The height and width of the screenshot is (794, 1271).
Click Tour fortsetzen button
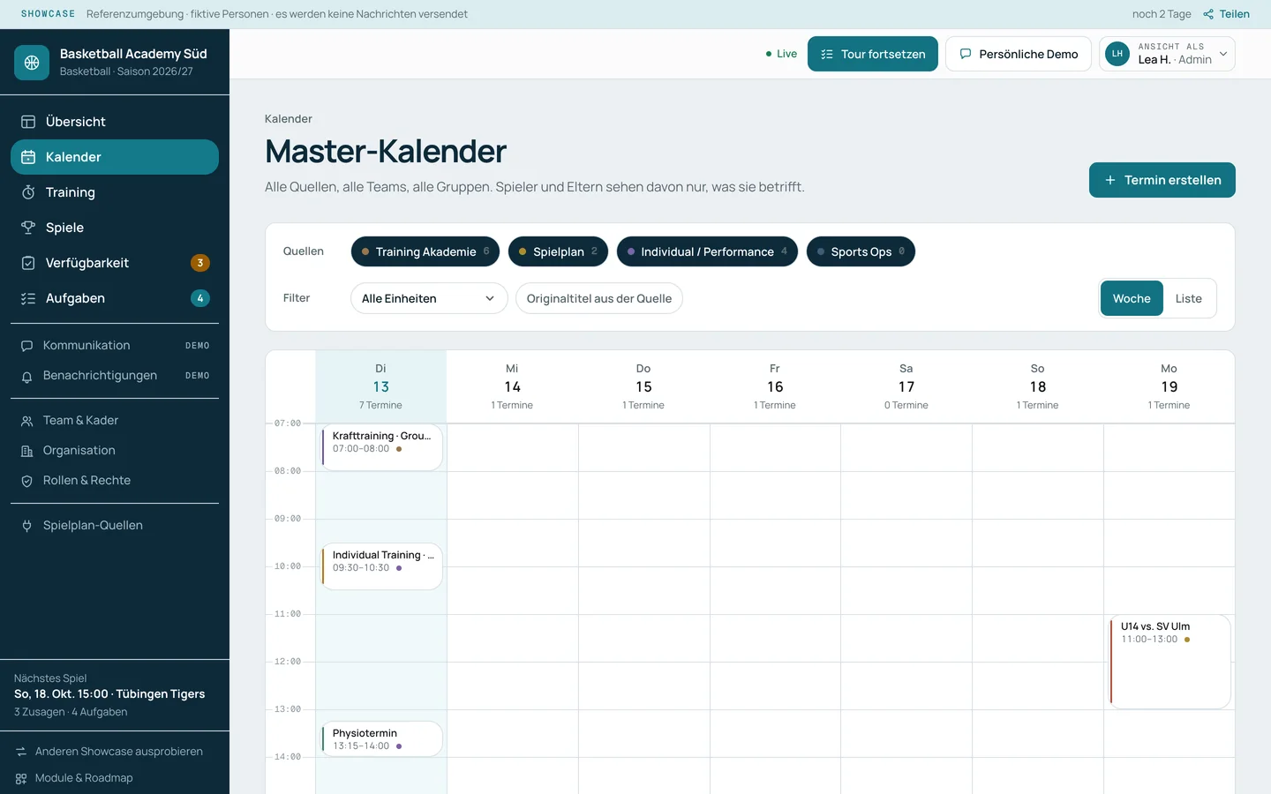(x=873, y=54)
